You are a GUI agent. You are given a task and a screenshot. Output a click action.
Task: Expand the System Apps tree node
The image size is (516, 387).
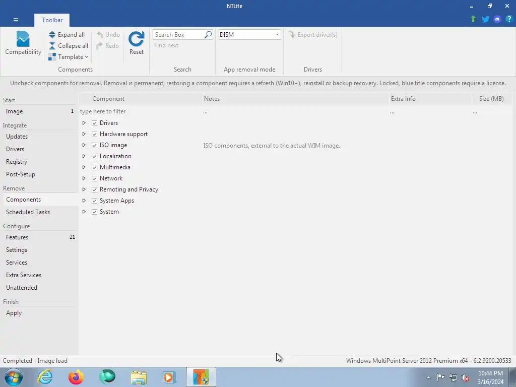pyautogui.click(x=84, y=201)
